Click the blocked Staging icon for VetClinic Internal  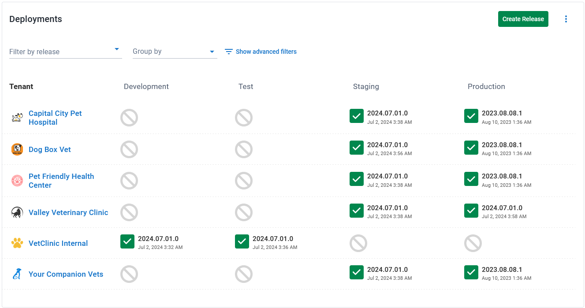pos(358,243)
